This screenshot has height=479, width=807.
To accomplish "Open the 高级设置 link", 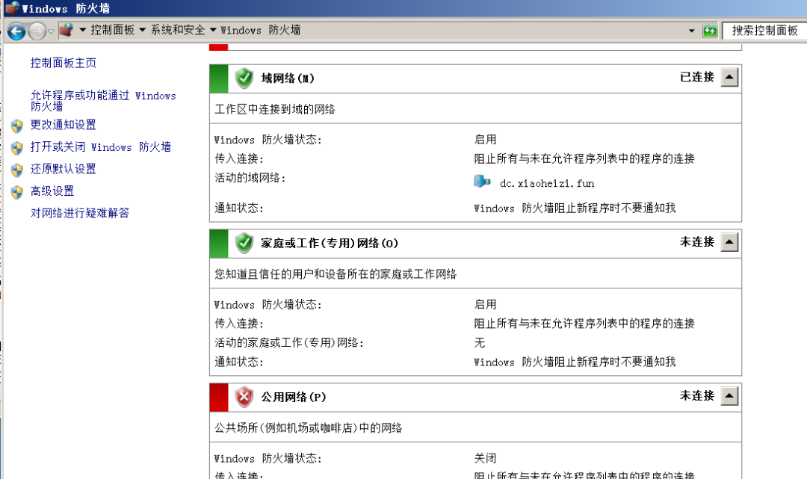I will point(52,191).
